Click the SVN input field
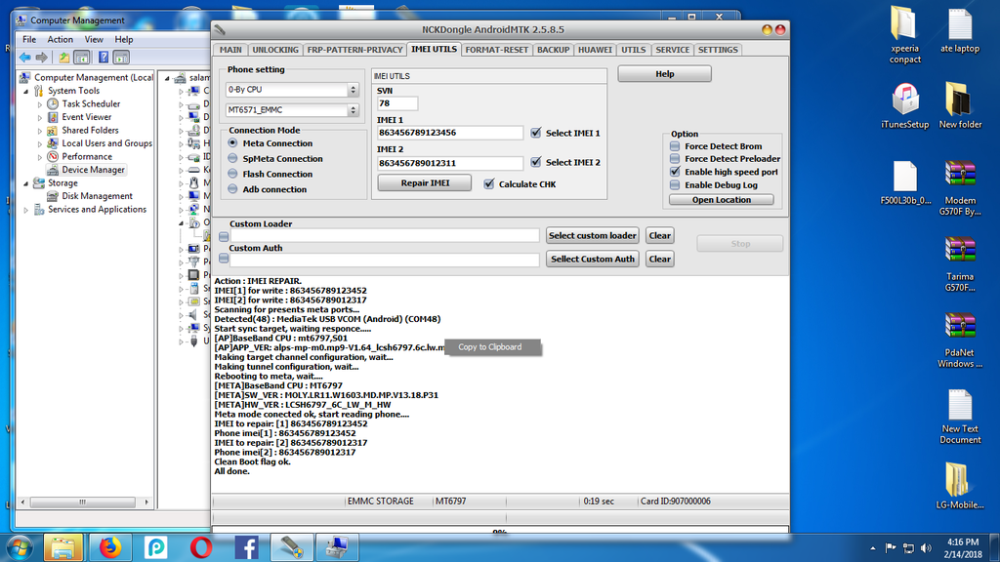The height and width of the screenshot is (562, 1000). click(x=397, y=103)
